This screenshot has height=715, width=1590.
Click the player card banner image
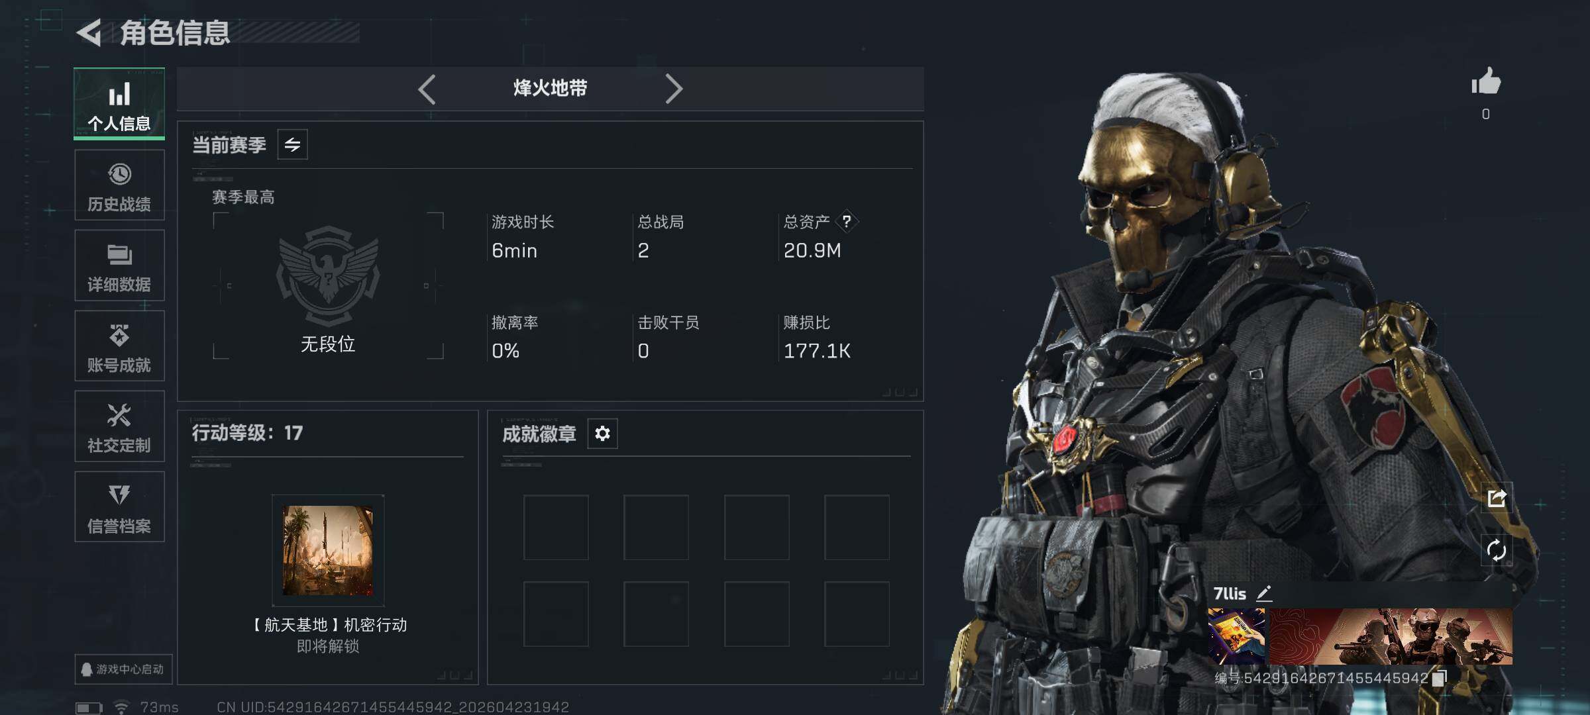pyautogui.click(x=1391, y=636)
